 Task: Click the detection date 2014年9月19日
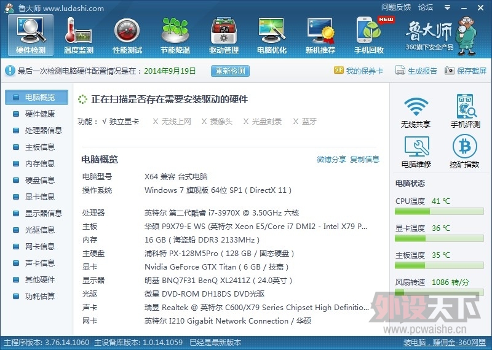point(170,71)
